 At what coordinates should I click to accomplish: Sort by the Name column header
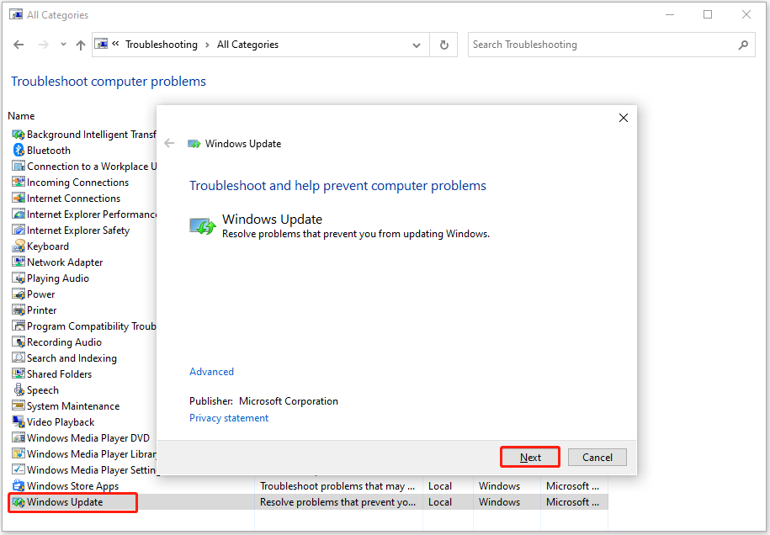coord(21,116)
